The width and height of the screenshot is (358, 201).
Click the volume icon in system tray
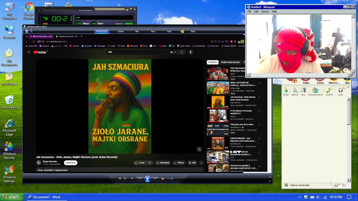tap(318, 197)
